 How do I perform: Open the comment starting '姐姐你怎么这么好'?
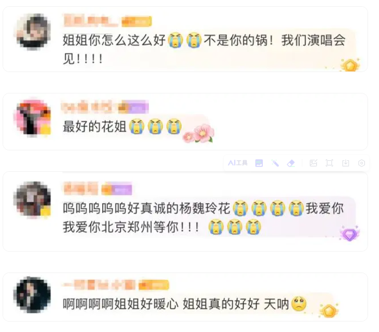point(204,50)
